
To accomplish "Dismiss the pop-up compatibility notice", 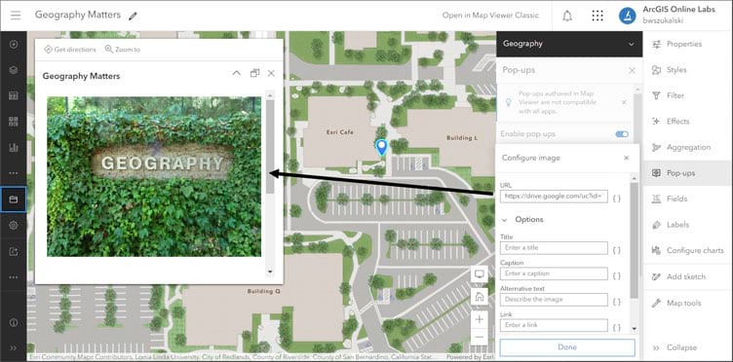I will [624, 102].
